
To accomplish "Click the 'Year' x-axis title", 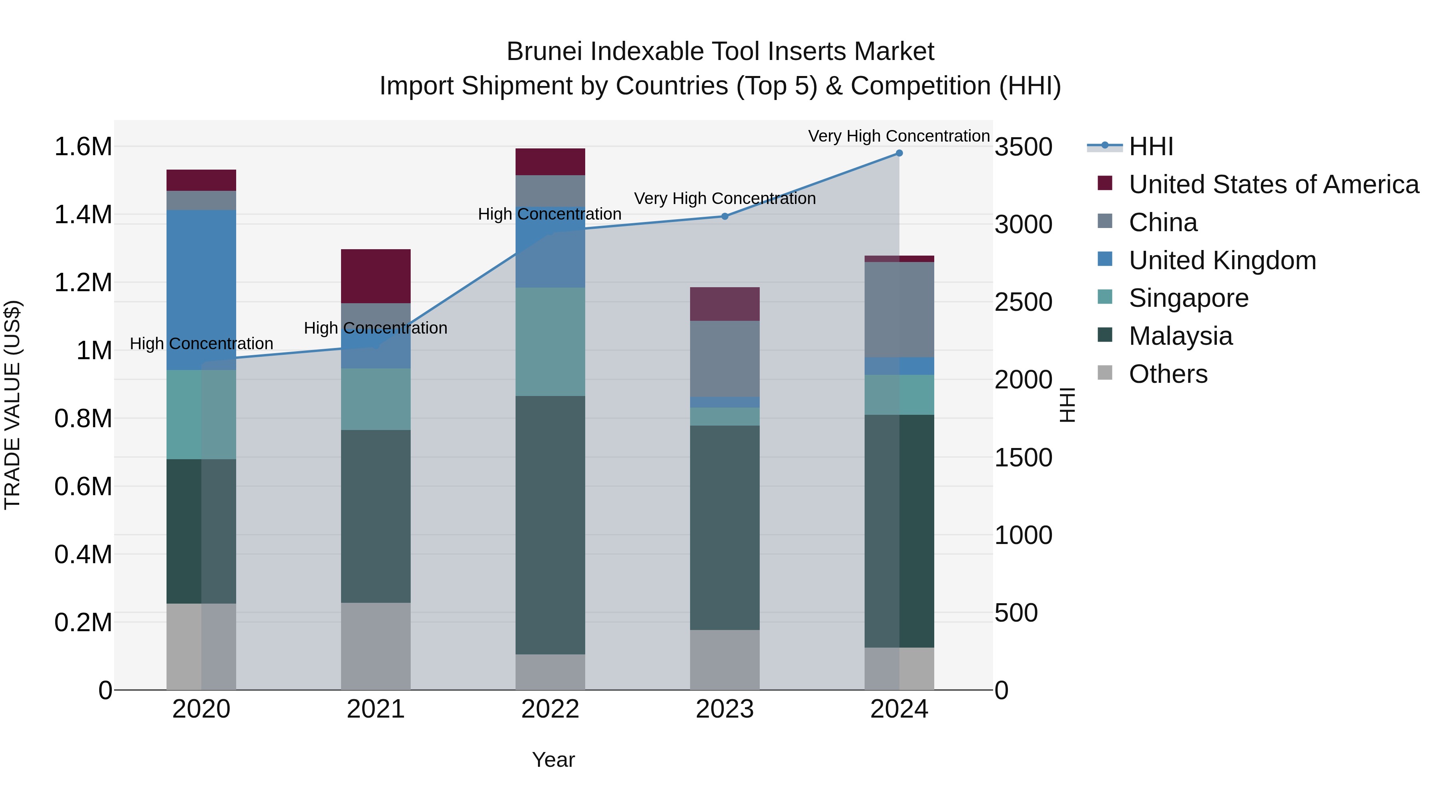I will (553, 760).
